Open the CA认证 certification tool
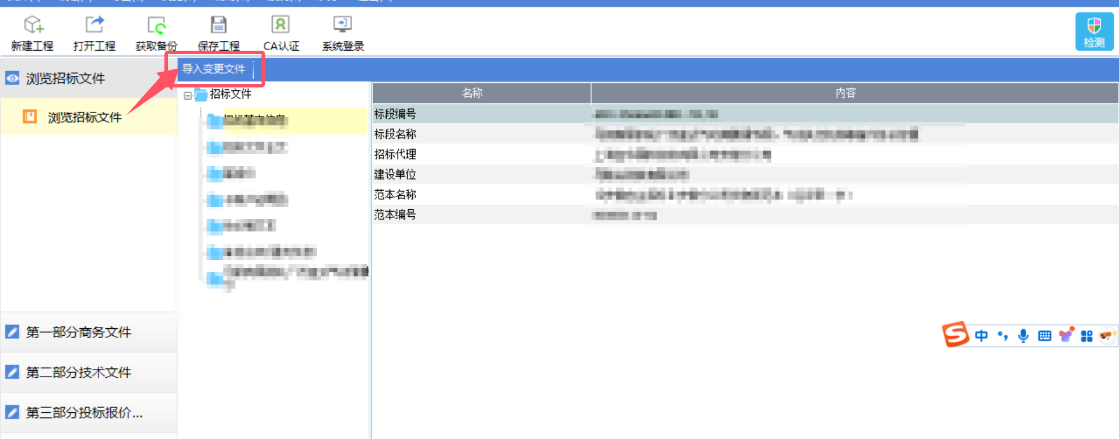This screenshot has height=439, width=1119. [x=280, y=33]
